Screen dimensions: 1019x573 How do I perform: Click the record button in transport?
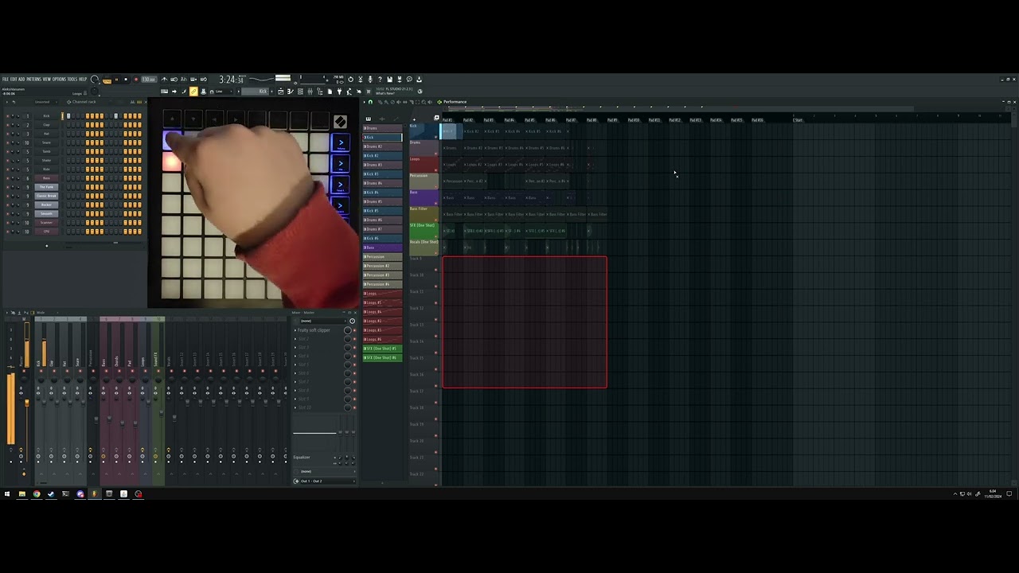(135, 79)
